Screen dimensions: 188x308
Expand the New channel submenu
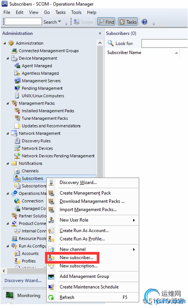[x=134, y=249]
